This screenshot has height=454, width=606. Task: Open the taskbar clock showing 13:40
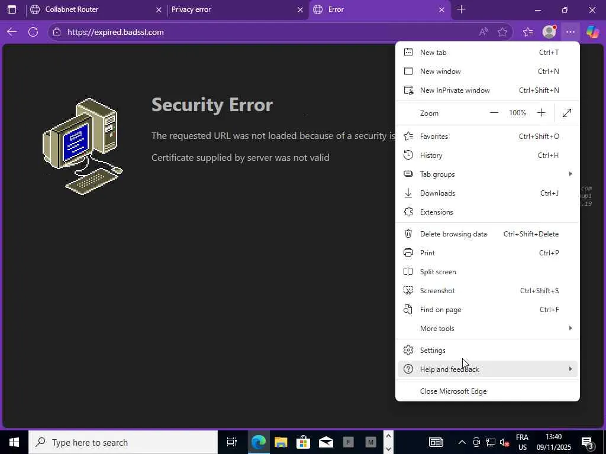point(553,442)
